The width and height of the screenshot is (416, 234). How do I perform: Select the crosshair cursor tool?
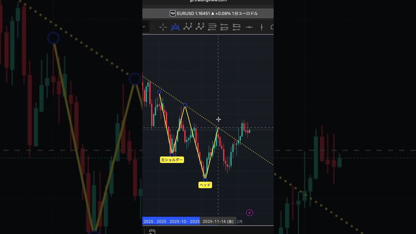click(x=163, y=27)
